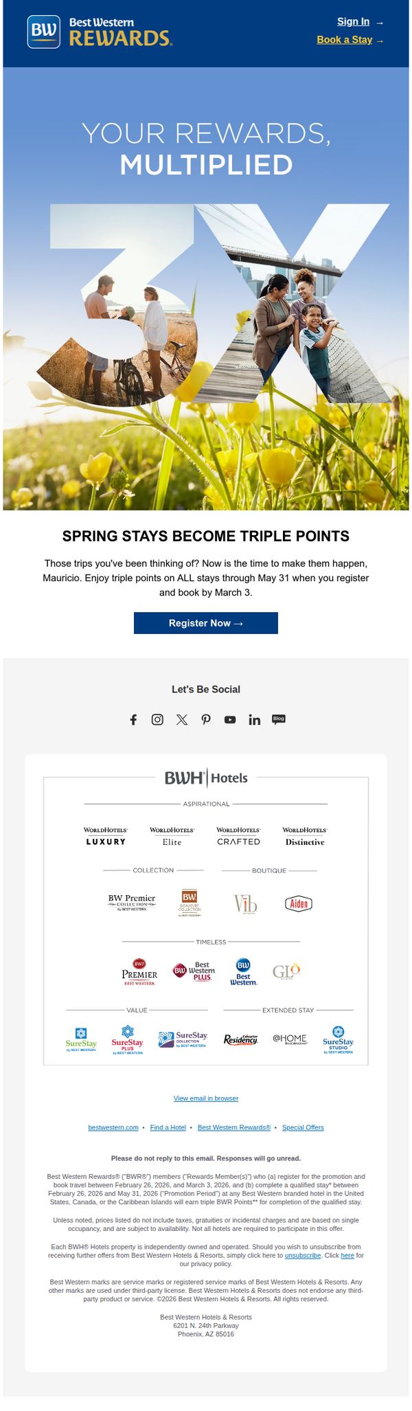Open the Instagram social icon
Viewport: 412px width, 1411px height.
point(157,719)
